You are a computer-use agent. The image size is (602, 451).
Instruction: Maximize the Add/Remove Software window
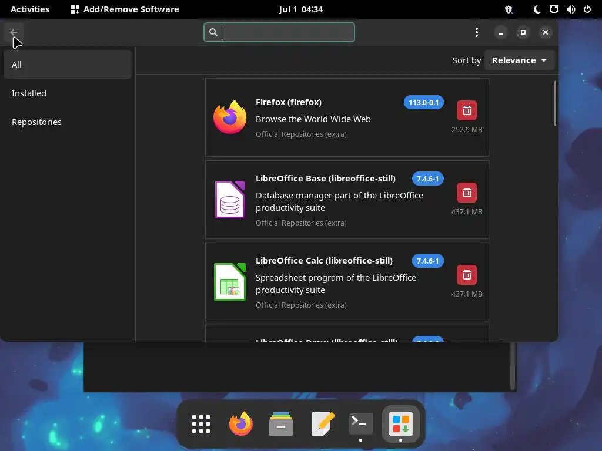pyautogui.click(x=523, y=32)
